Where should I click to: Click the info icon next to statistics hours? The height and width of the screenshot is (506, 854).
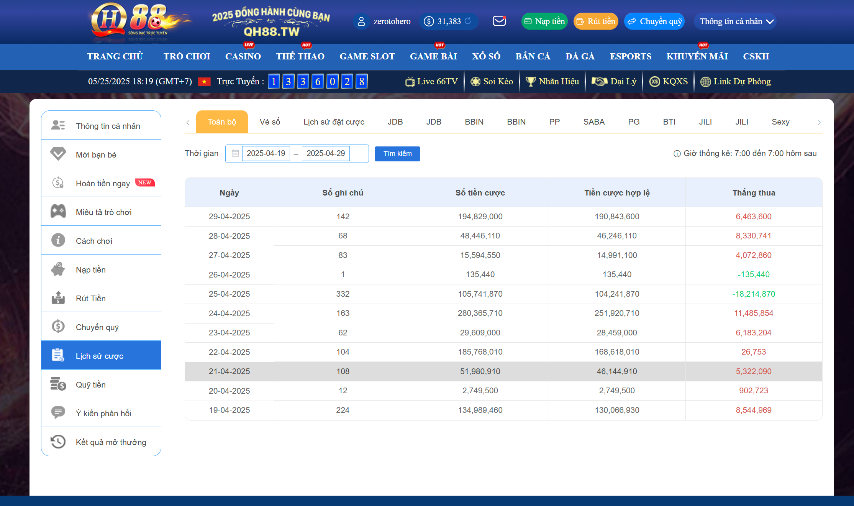point(677,154)
